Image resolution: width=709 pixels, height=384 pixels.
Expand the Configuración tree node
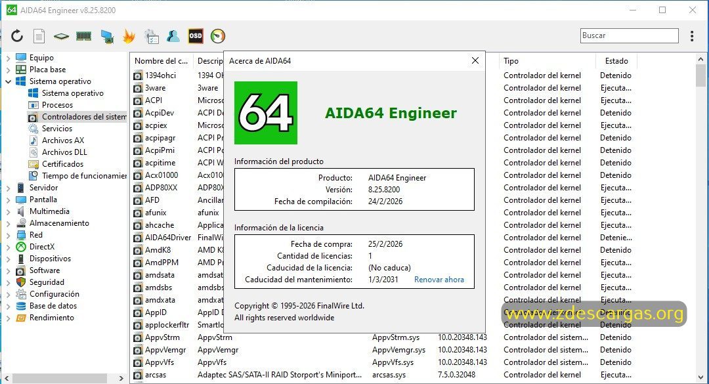[8, 294]
